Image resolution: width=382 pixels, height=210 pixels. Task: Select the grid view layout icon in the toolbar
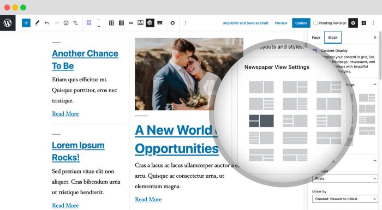[x=111, y=23]
